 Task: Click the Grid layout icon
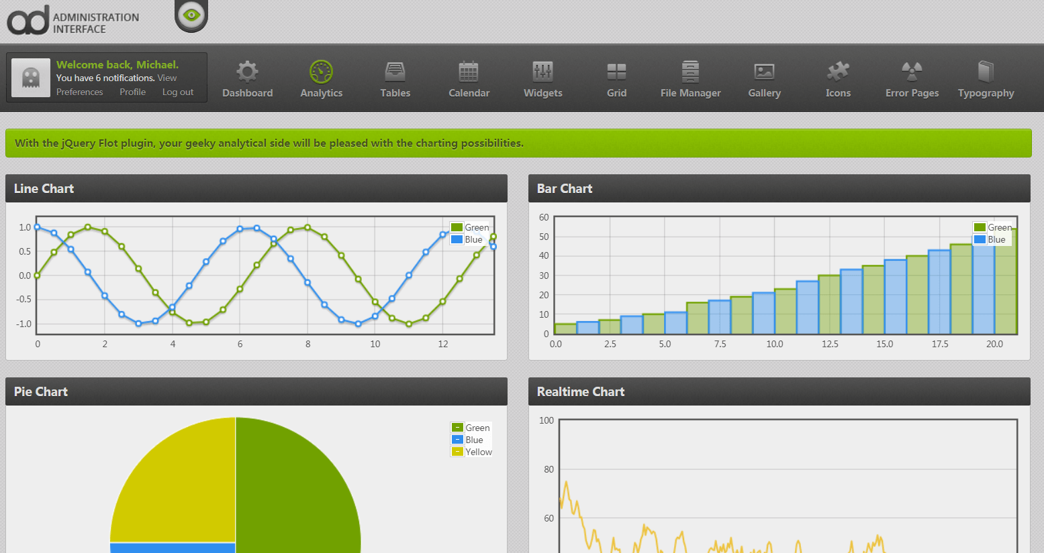616,72
